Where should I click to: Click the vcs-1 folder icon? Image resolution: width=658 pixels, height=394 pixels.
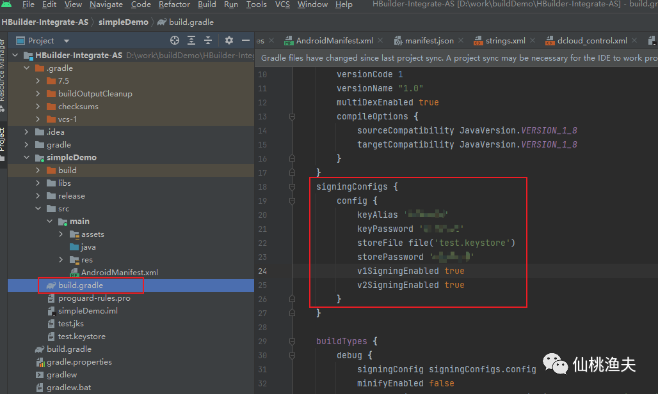pos(51,119)
